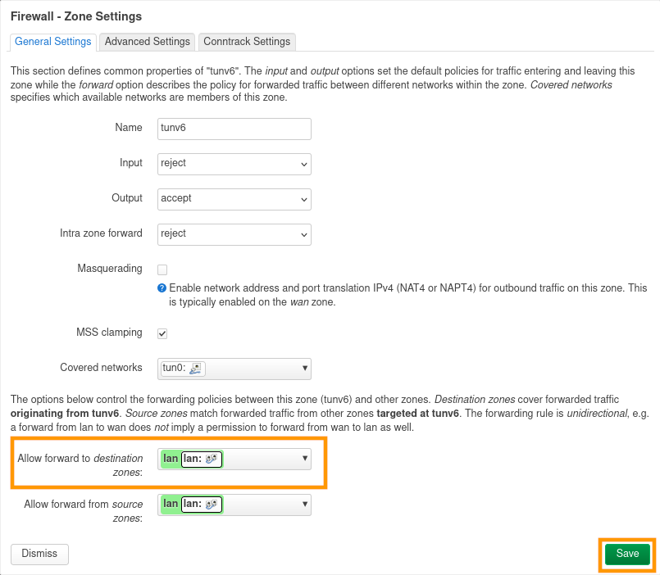Enable the Masquerading checkbox
This screenshot has width=660, height=575.
pyautogui.click(x=162, y=269)
